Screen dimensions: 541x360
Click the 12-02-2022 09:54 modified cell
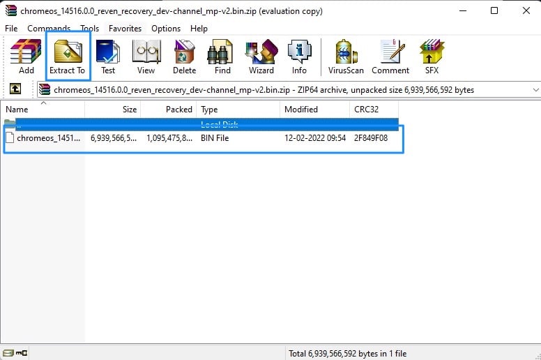pos(315,138)
